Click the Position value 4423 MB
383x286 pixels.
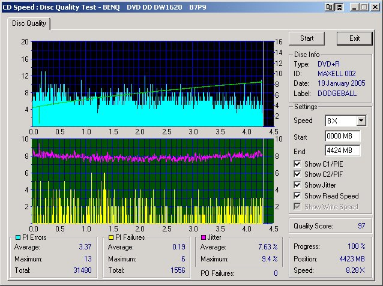(352, 258)
